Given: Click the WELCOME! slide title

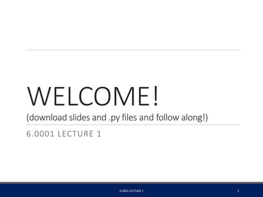Looking at the screenshot, I should tap(93, 96).
